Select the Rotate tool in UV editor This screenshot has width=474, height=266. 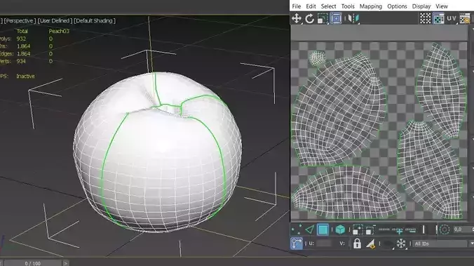click(x=309, y=18)
